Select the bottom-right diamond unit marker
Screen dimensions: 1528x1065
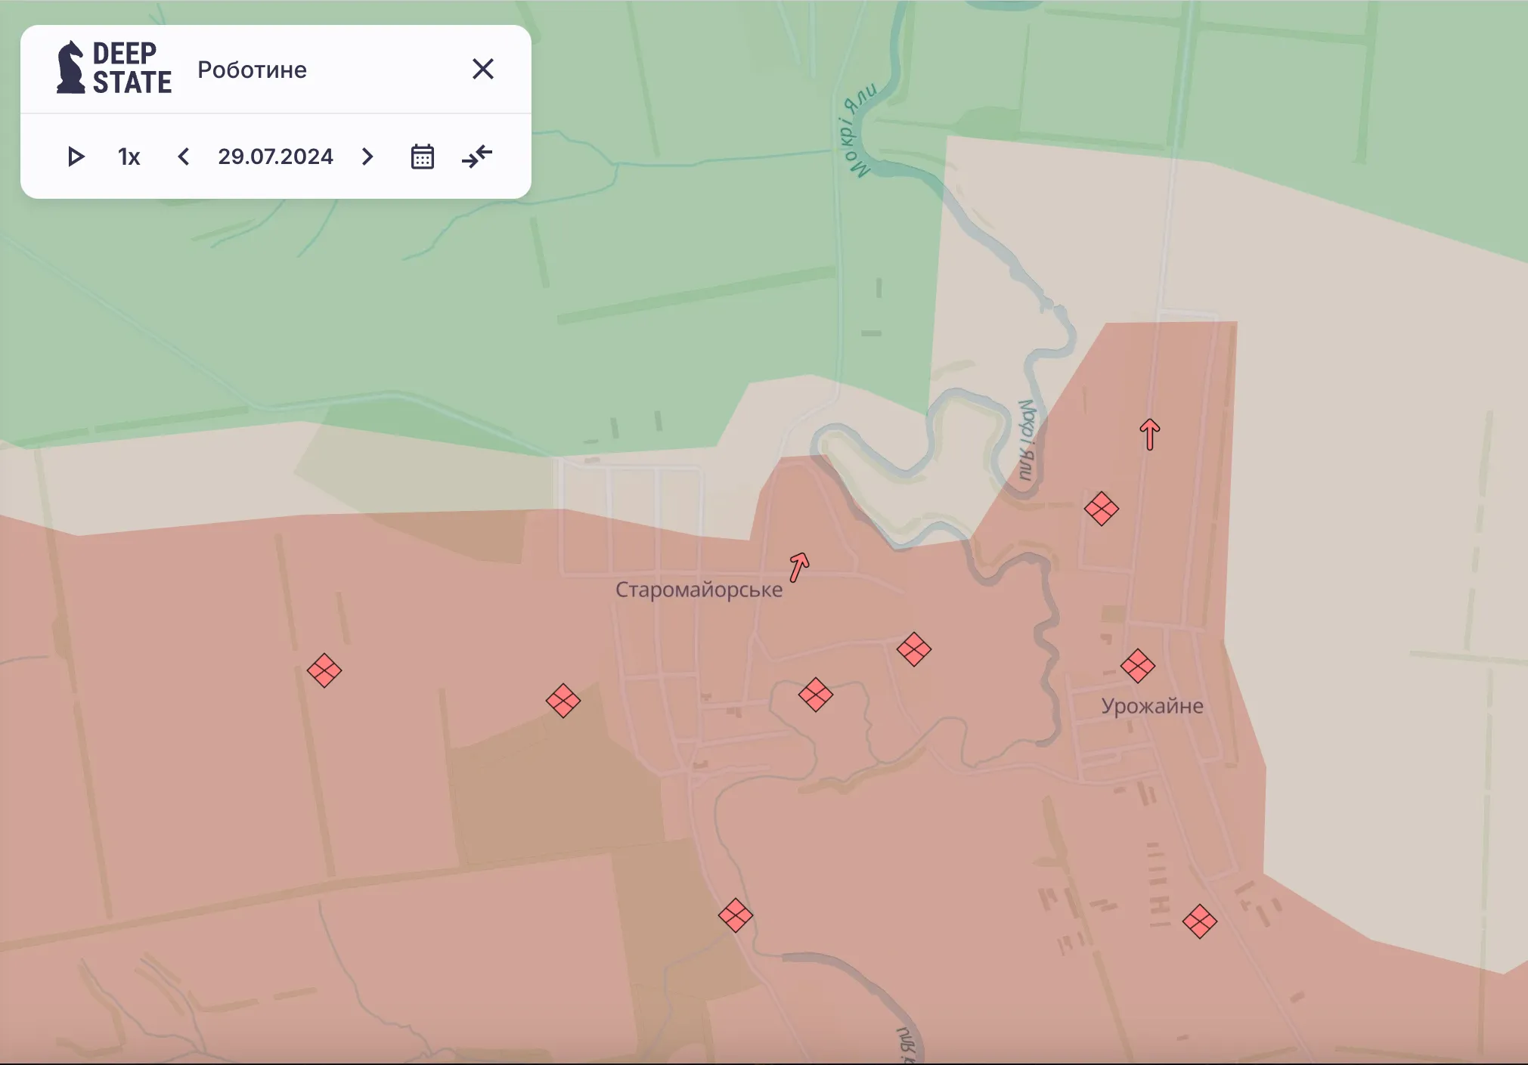(x=1199, y=921)
